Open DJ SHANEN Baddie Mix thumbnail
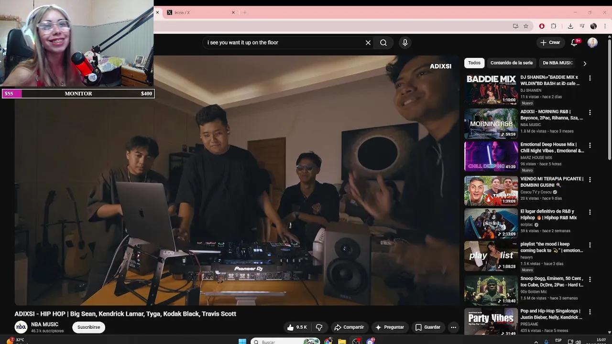612x344 pixels. 491,89
